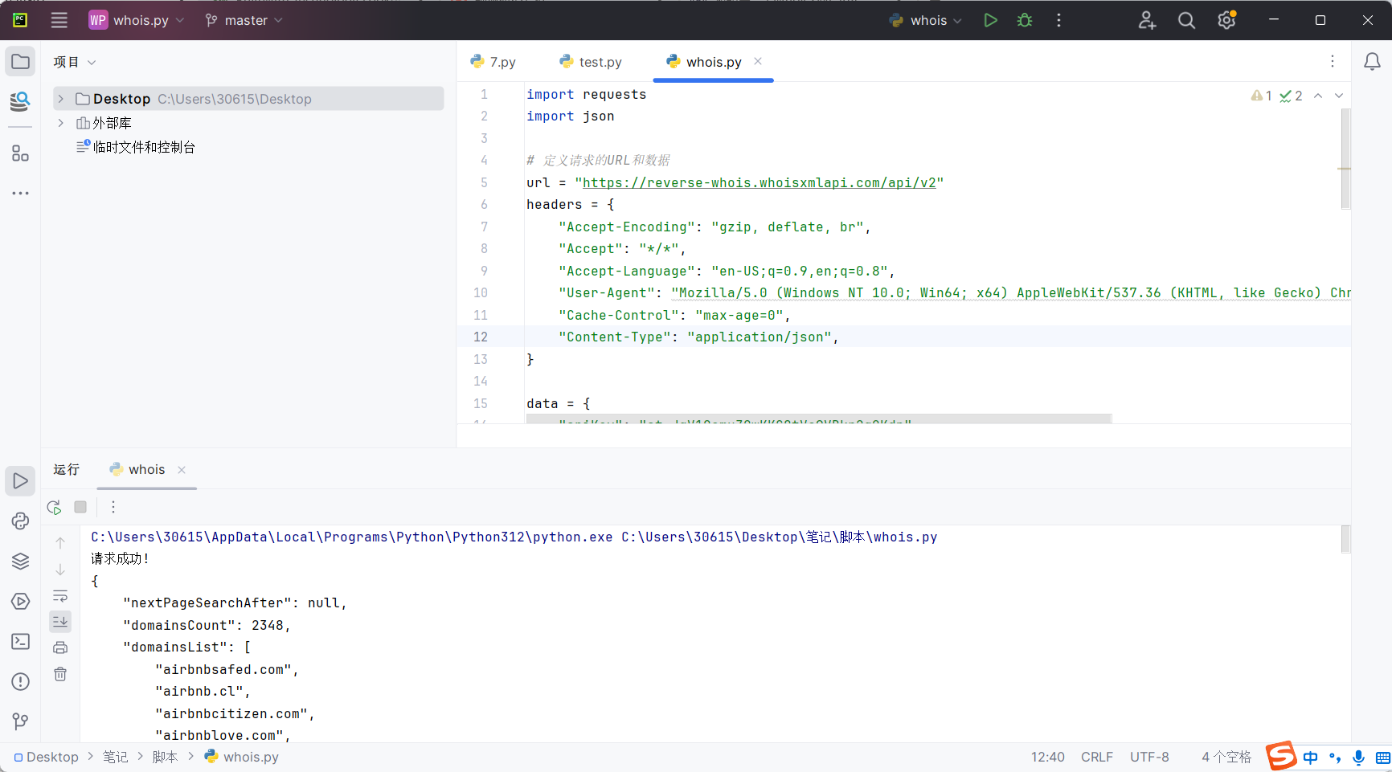Click editor horizontal scrollbar
Screen dimensions: 1392x772
(x=819, y=419)
